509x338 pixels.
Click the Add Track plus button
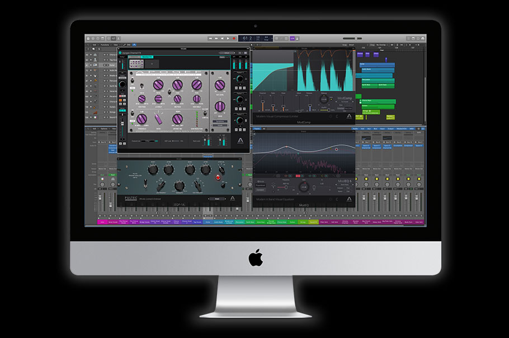[x=88, y=49]
